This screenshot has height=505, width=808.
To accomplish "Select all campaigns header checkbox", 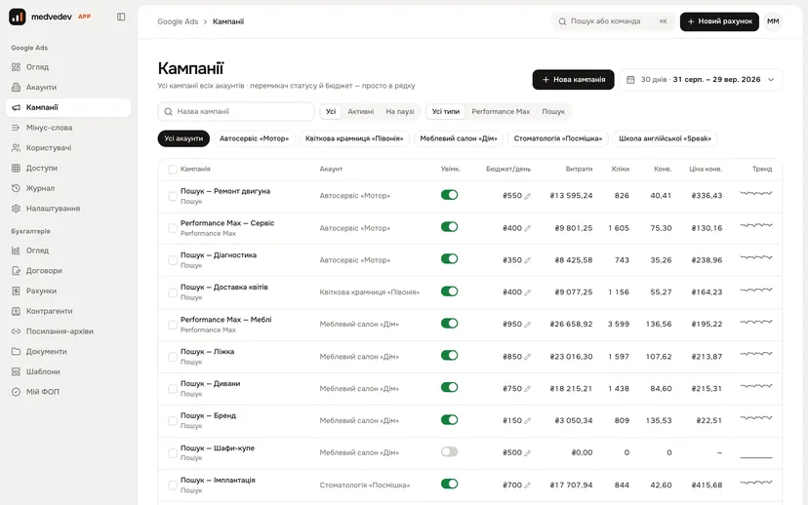I will pyautogui.click(x=173, y=170).
